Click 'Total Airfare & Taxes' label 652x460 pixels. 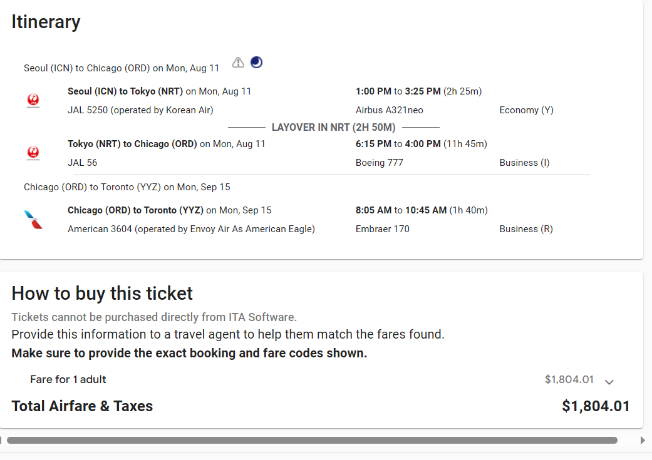(82, 406)
